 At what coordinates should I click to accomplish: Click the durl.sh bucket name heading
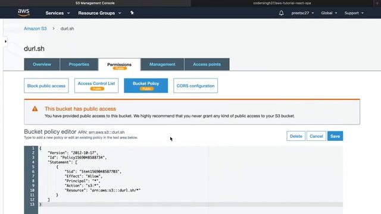(x=34, y=49)
